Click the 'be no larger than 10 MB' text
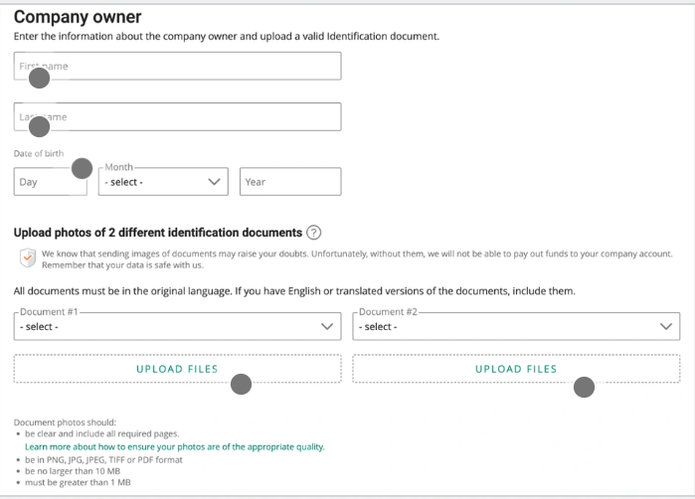Image resolution: width=695 pixels, height=499 pixels. (73, 471)
